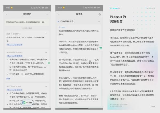Tap the Flomo mark at report bottom right
This screenshot has height=113, width=160.
[x=153, y=106]
